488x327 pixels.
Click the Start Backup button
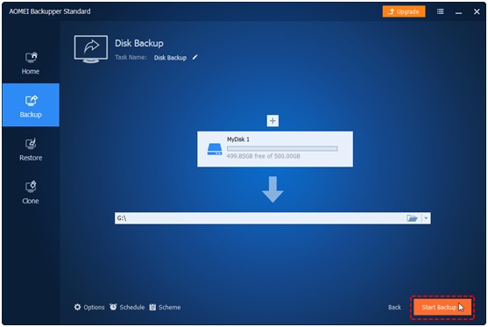pyautogui.click(x=442, y=308)
